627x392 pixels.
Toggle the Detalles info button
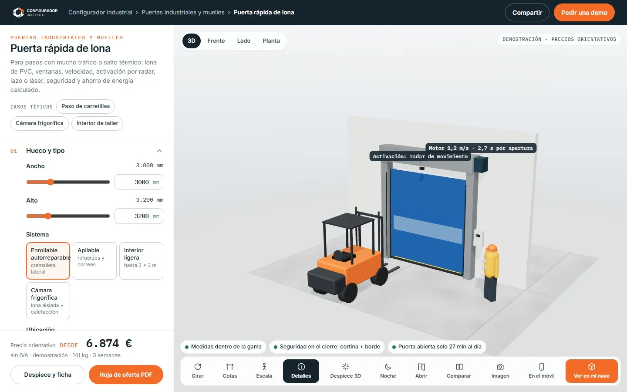coord(301,371)
